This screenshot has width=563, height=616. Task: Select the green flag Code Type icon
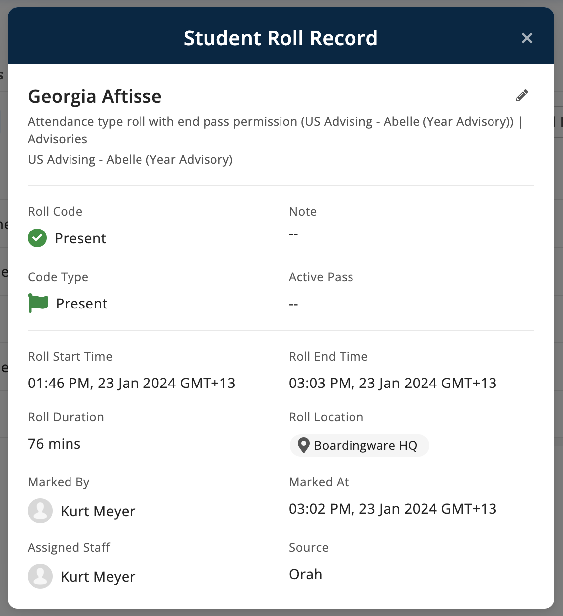37,303
